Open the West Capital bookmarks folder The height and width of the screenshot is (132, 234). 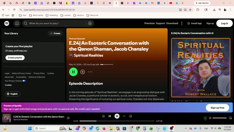click(36, 15)
